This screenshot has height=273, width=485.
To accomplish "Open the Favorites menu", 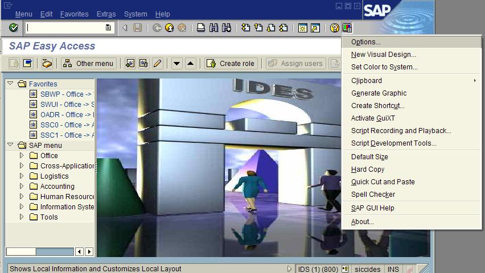I will click(74, 14).
